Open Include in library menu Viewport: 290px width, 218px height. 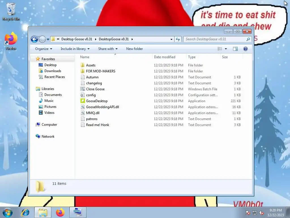point(75,49)
